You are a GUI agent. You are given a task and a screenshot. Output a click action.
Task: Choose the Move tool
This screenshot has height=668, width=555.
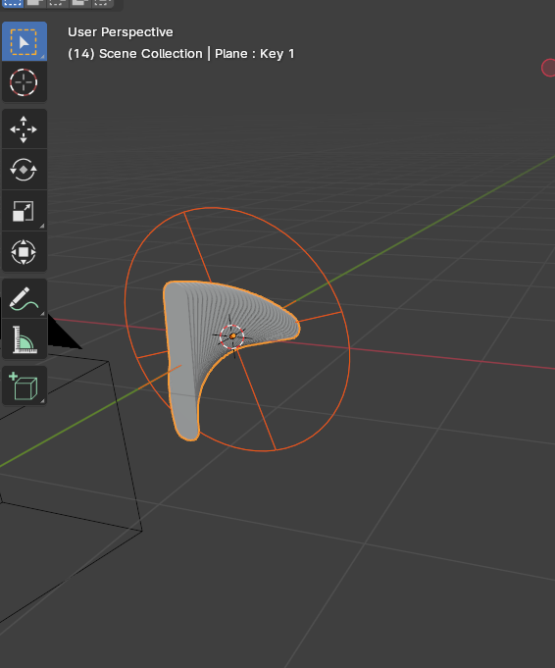coord(25,129)
